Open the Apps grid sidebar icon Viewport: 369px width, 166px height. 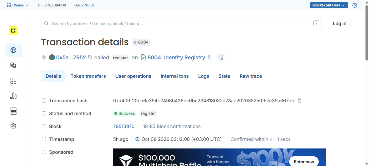coord(13,81)
